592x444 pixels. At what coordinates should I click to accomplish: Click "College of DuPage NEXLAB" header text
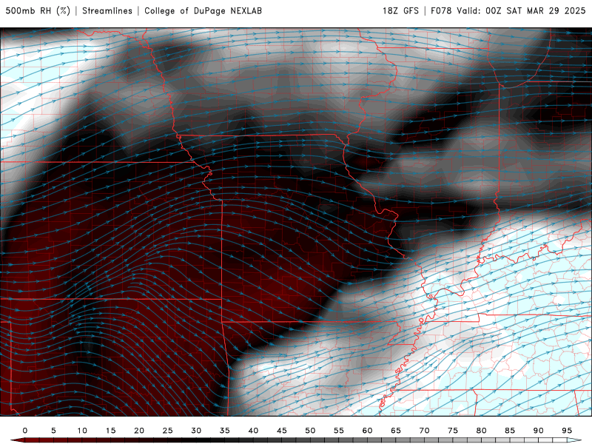pos(203,10)
